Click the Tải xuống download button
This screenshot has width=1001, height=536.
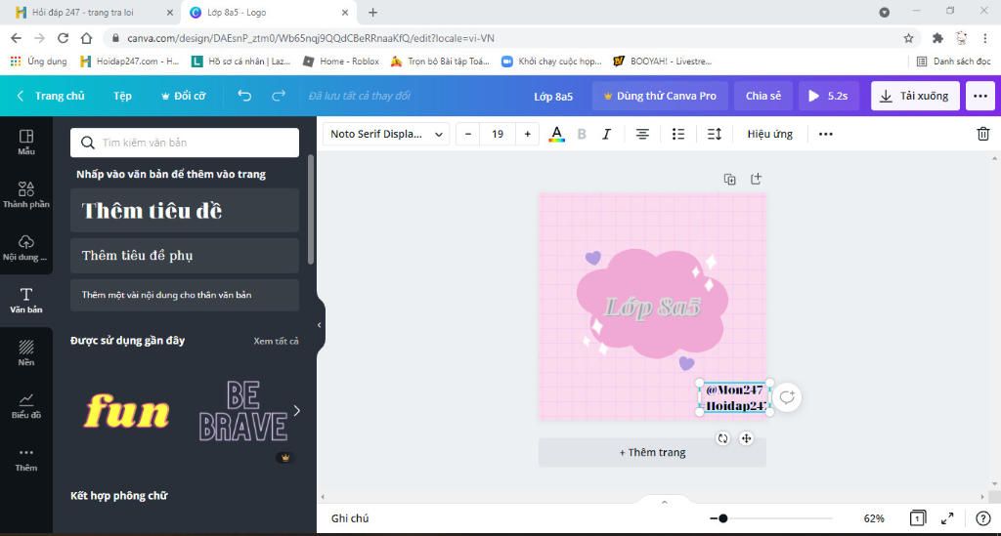click(x=914, y=96)
